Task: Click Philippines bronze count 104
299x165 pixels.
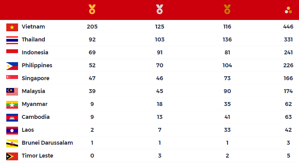Action: pyautogui.click(x=227, y=65)
